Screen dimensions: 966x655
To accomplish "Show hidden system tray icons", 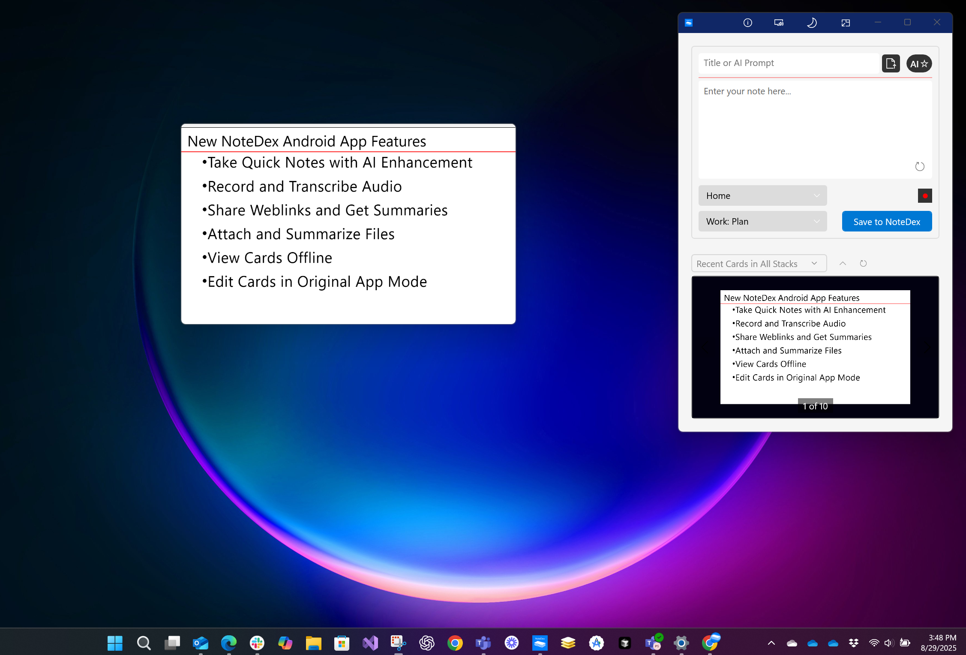I will click(771, 643).
